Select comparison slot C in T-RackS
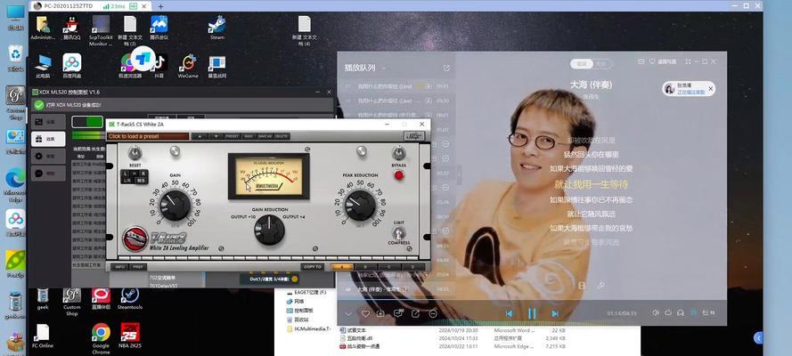This screenshot has height=356, width=792. point(389,267)
